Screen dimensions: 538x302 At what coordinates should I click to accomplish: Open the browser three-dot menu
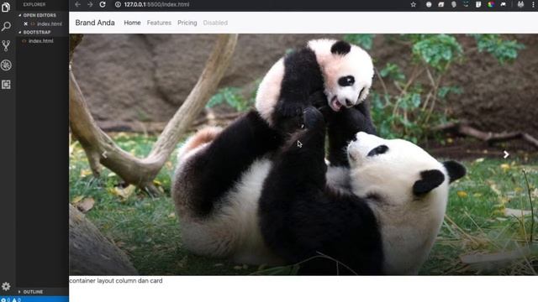tap(533, 4)
